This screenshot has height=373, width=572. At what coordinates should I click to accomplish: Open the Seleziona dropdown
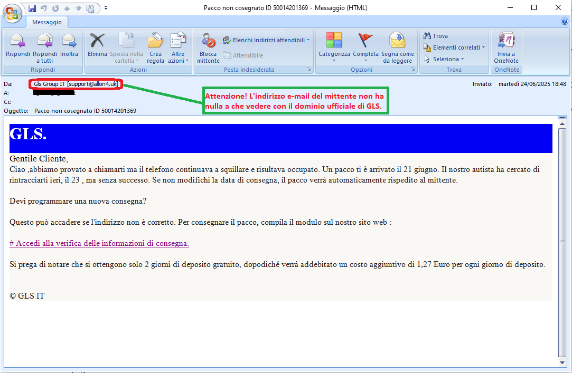[444, 59]
